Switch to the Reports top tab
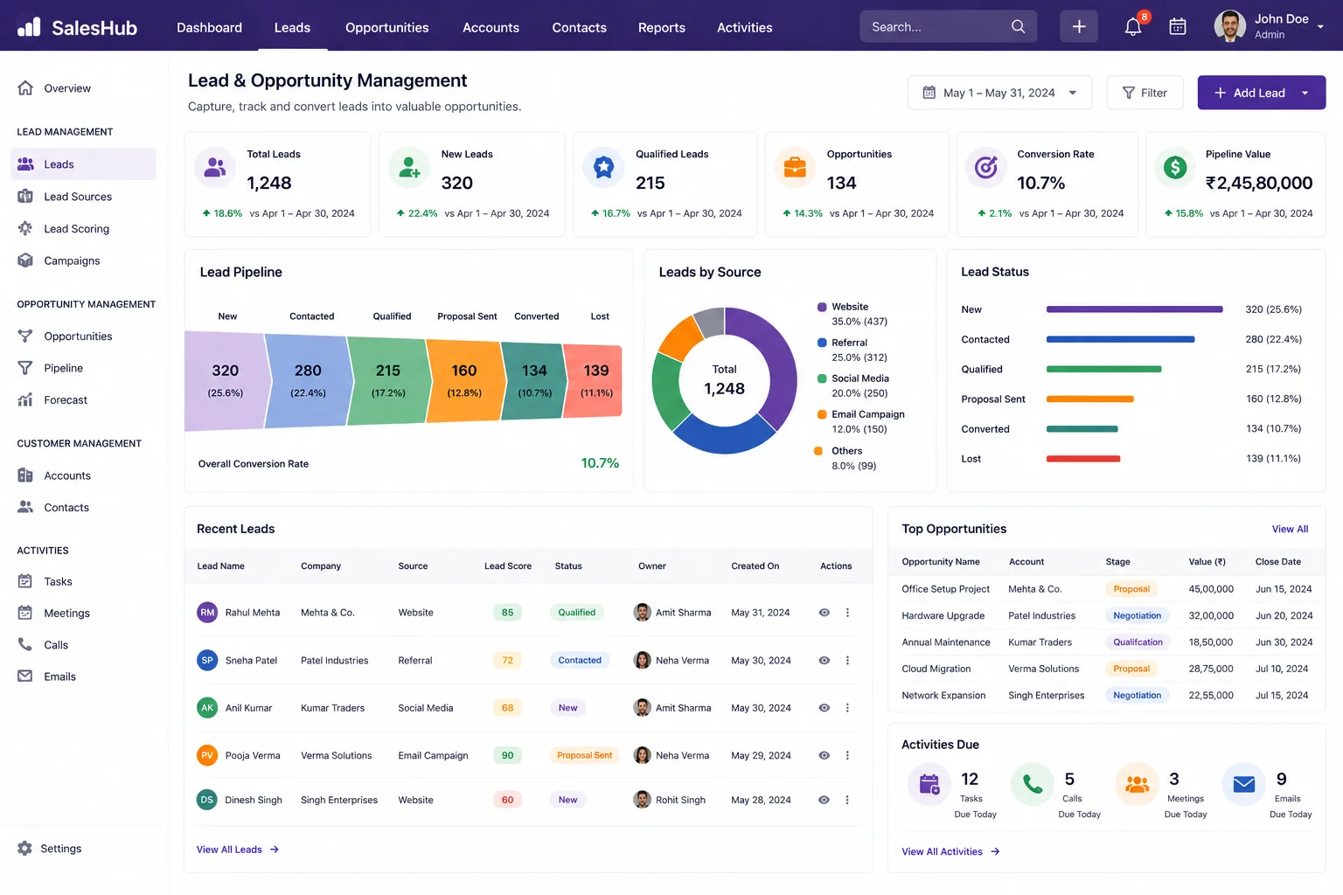 tap(662, 28)
